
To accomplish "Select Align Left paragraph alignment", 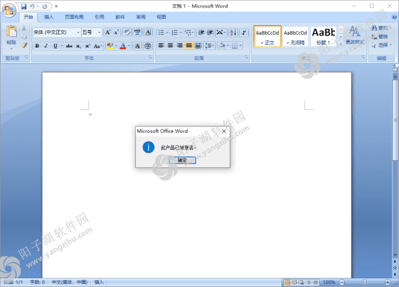I will 161,46.
